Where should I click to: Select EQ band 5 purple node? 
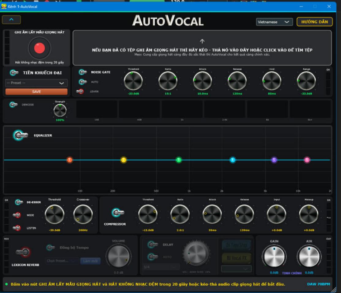pyautogui.click(x=274, y=160)
